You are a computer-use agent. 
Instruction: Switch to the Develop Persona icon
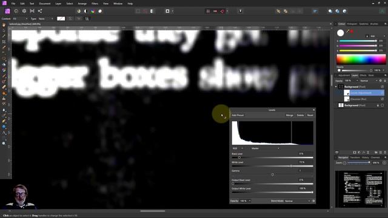click(24, 11)
